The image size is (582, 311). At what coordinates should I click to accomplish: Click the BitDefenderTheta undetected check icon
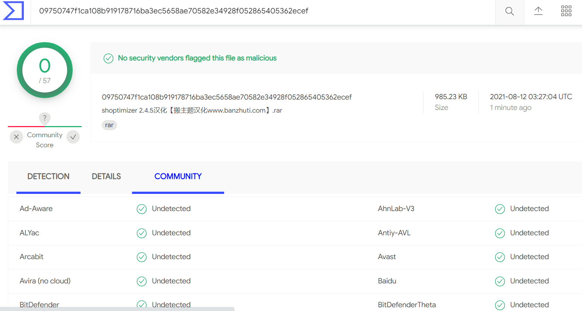500,305
